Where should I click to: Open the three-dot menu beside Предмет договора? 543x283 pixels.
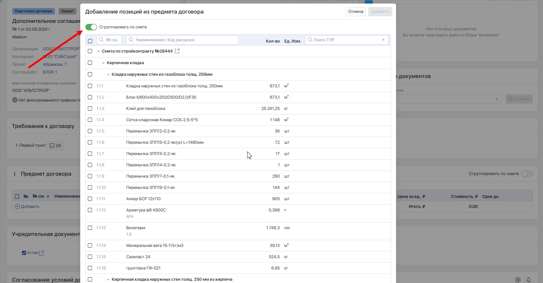coord(15,174)
